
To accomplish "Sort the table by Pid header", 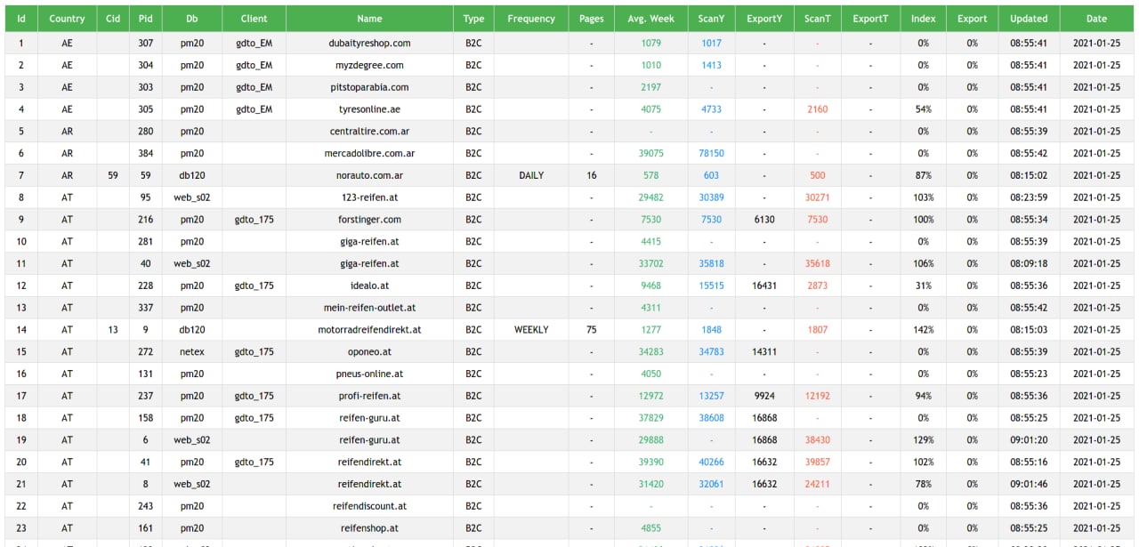I will 146,19.
